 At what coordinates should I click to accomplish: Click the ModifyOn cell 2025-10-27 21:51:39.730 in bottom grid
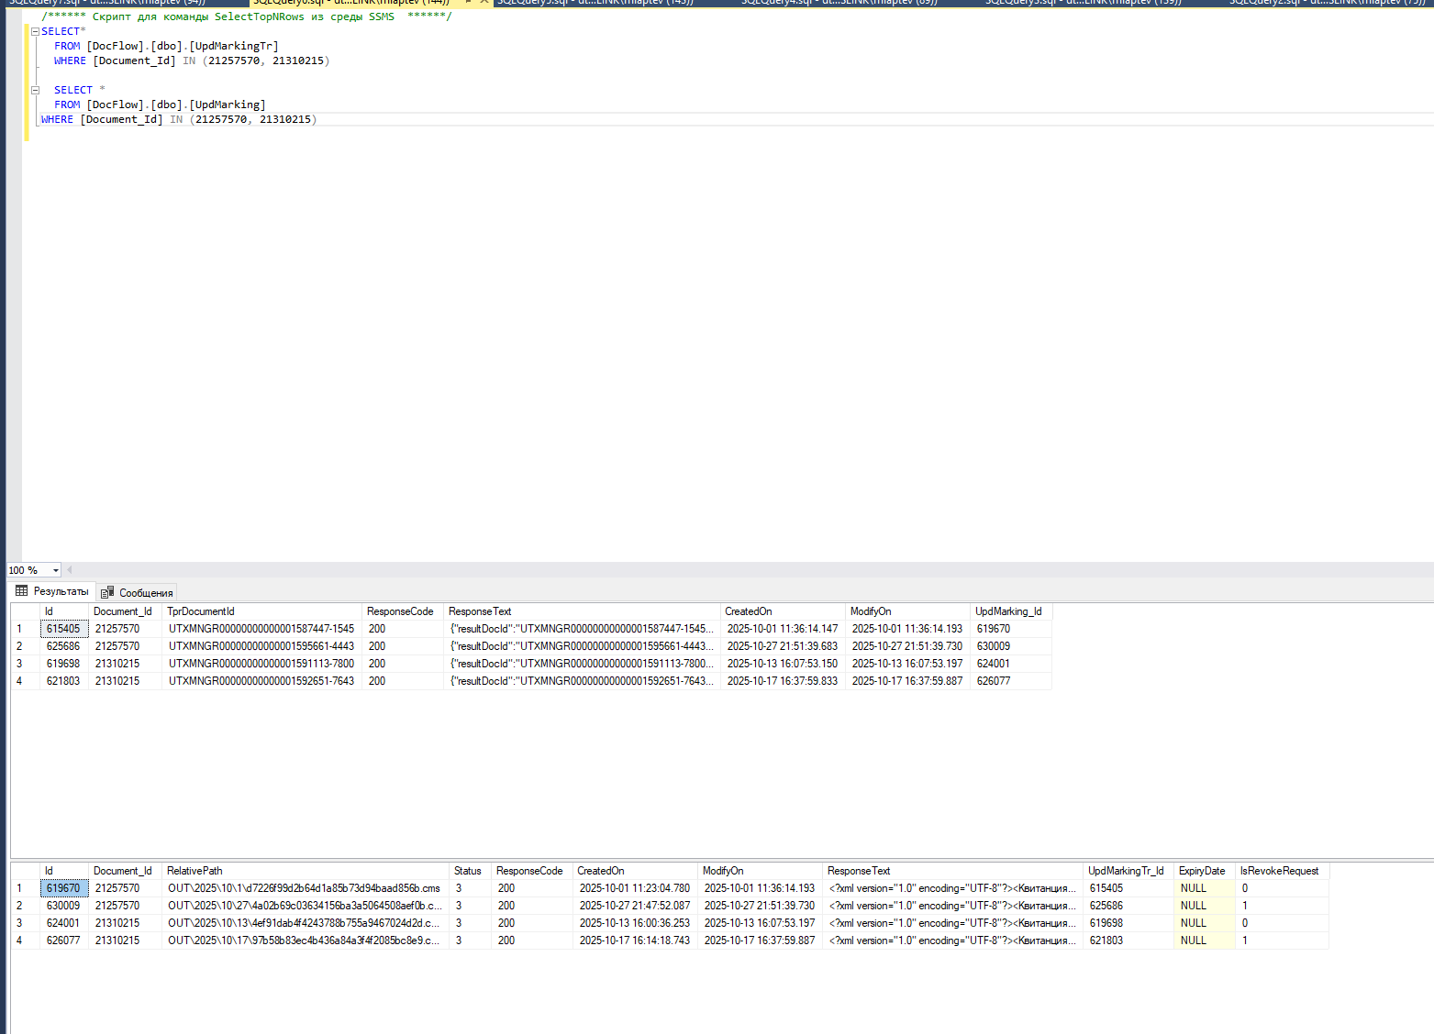click(x=760, y=906)
